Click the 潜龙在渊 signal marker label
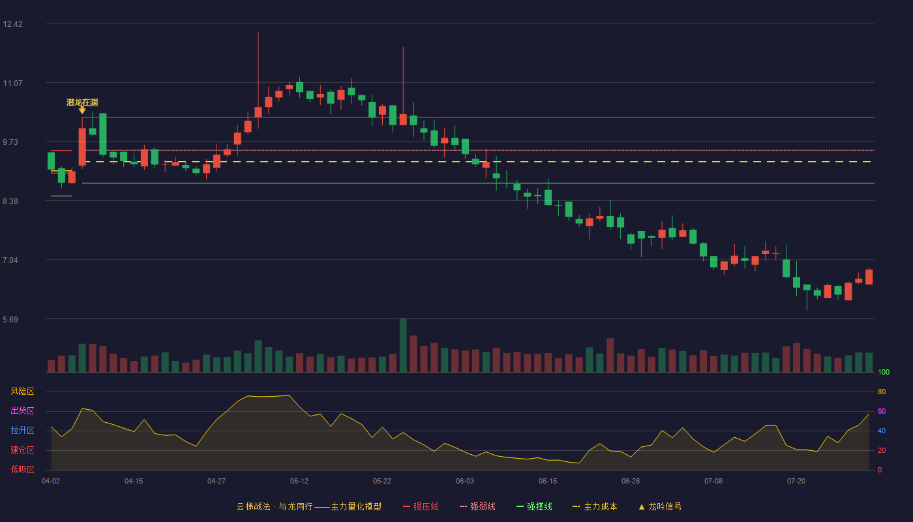 point(82,102)
